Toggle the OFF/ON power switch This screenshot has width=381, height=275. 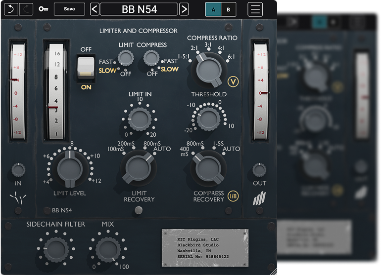[86, 67]
